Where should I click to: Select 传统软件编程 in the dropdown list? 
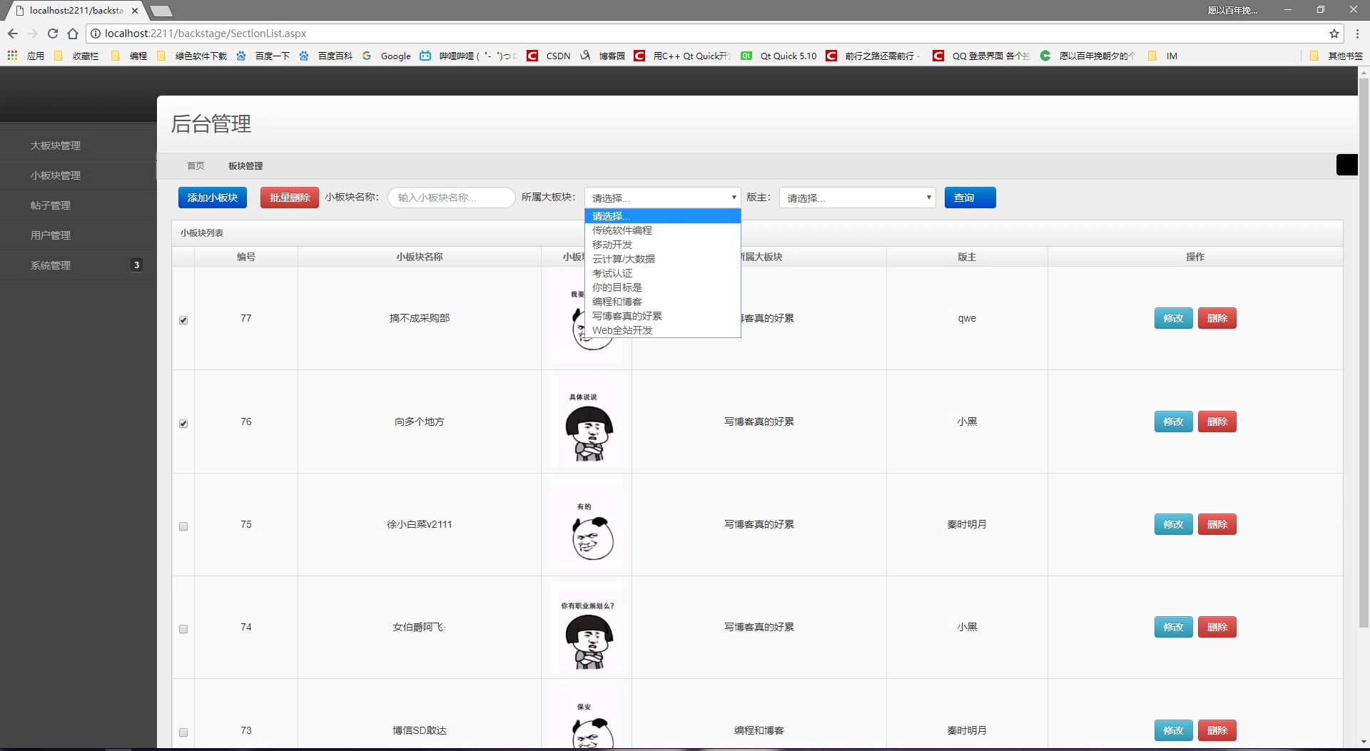(x=663, y=230)
